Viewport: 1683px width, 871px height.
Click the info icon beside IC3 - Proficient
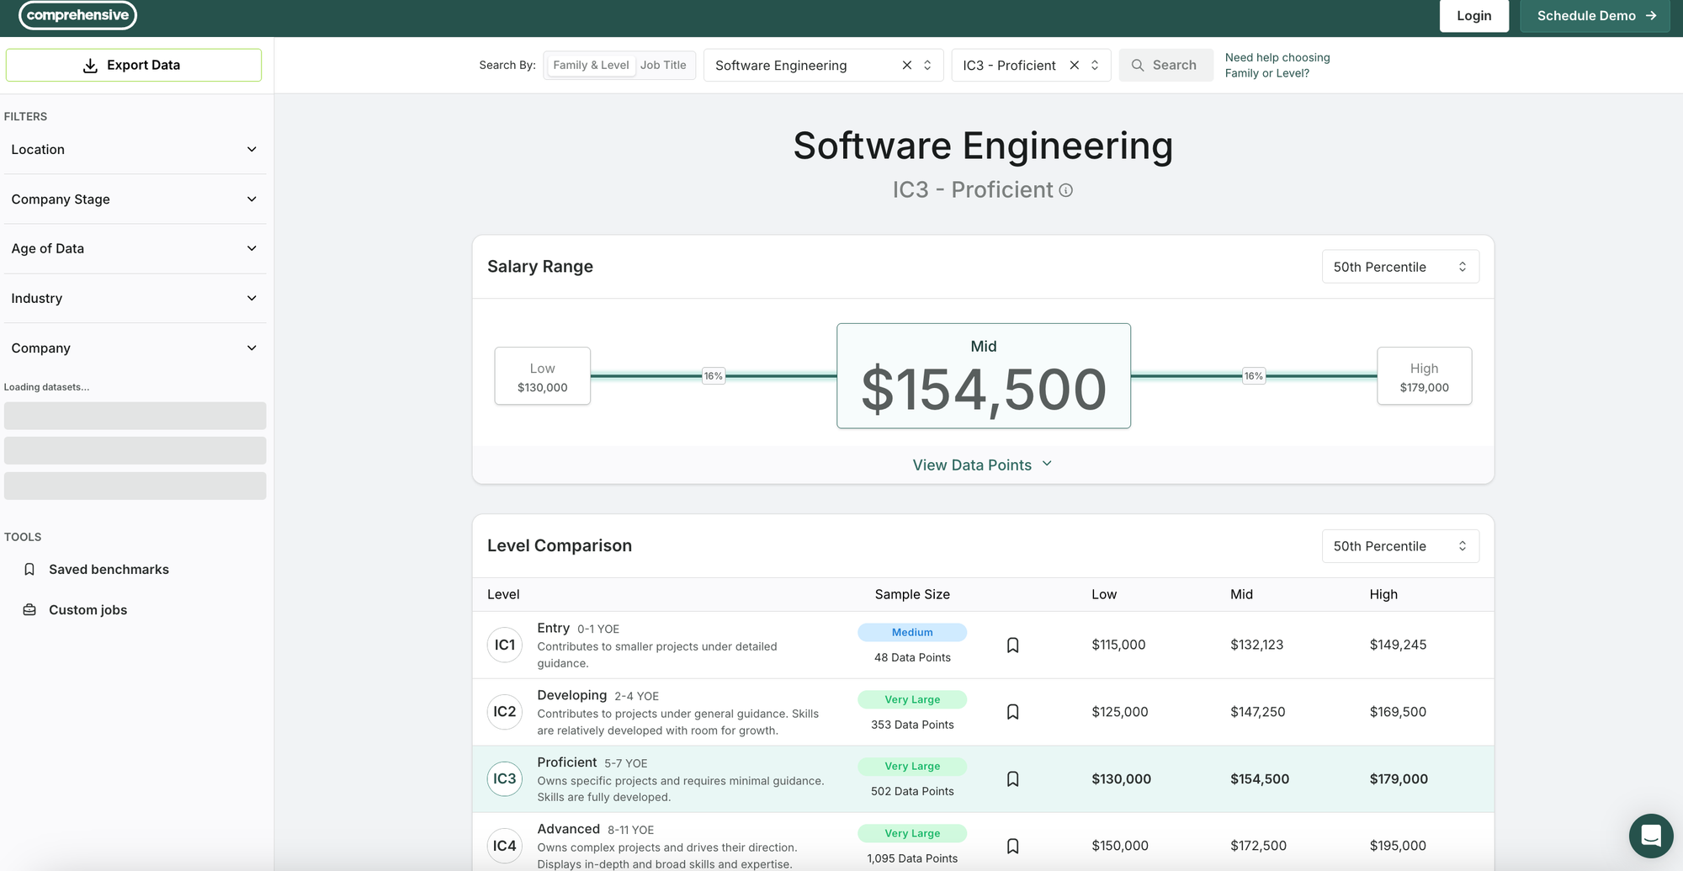point(1066,191)
